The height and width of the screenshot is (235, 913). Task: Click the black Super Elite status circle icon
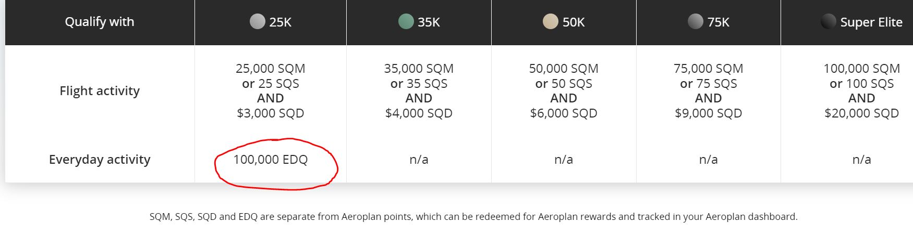[x=829, y=22]
